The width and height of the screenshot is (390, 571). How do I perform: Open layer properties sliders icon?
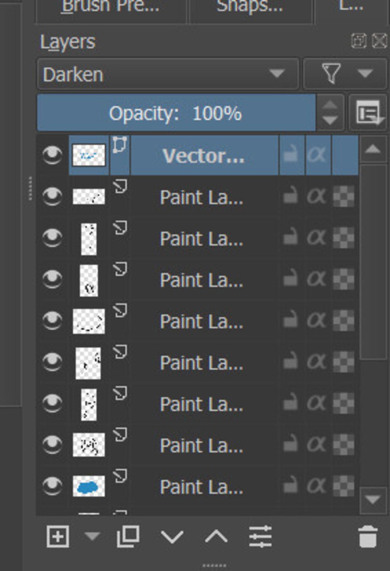coord(261,537)
